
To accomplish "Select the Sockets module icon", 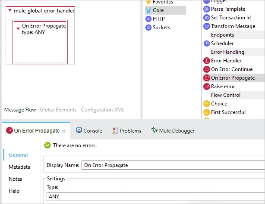I will pos(148,28).
